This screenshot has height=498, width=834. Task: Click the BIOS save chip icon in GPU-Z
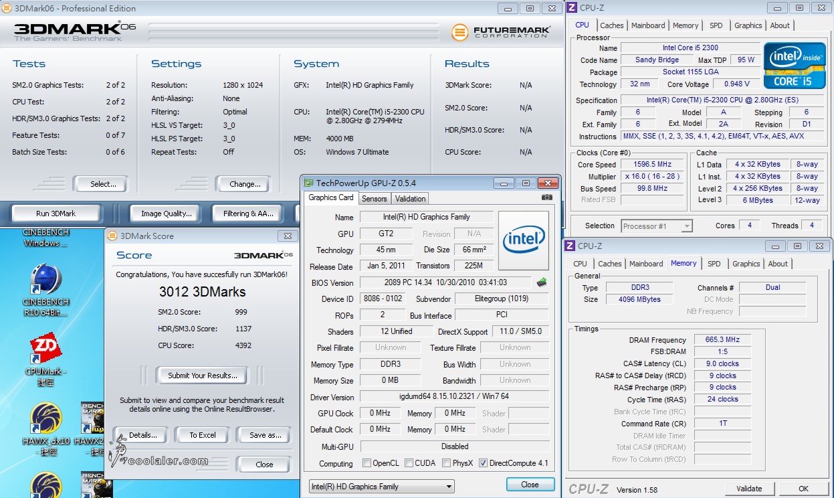542,282
